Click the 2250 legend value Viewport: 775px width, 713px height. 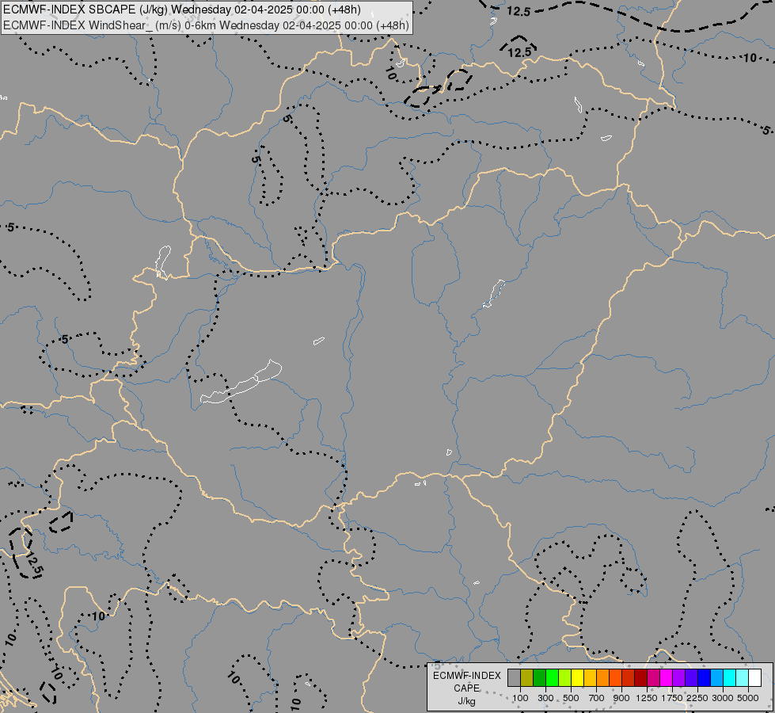[x=697, y=698]
